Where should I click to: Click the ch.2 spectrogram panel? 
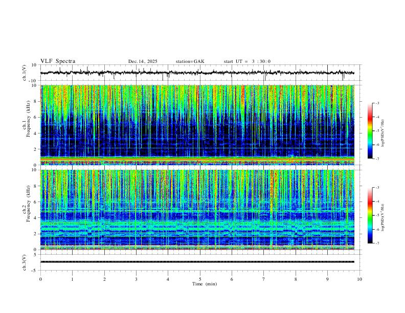[197, 210]
